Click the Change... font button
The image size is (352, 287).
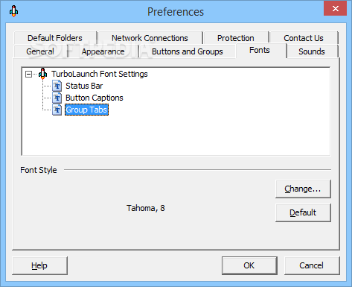coord(303,189)
